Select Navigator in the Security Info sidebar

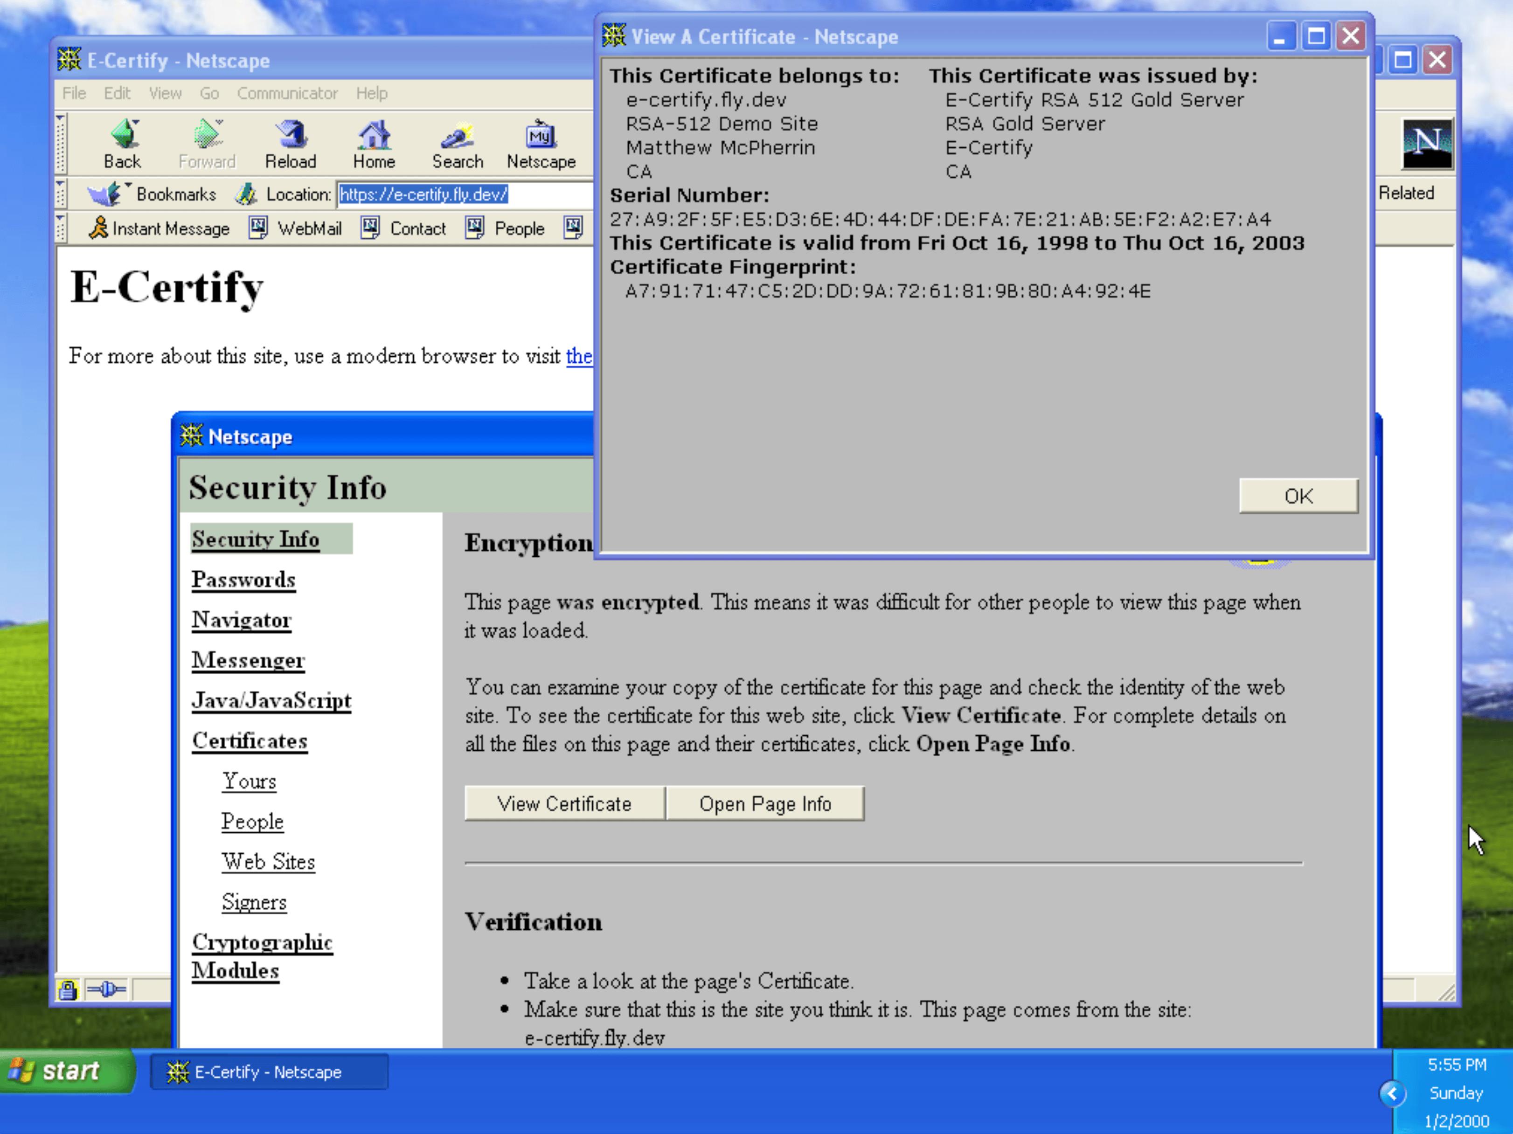[242, 620]
